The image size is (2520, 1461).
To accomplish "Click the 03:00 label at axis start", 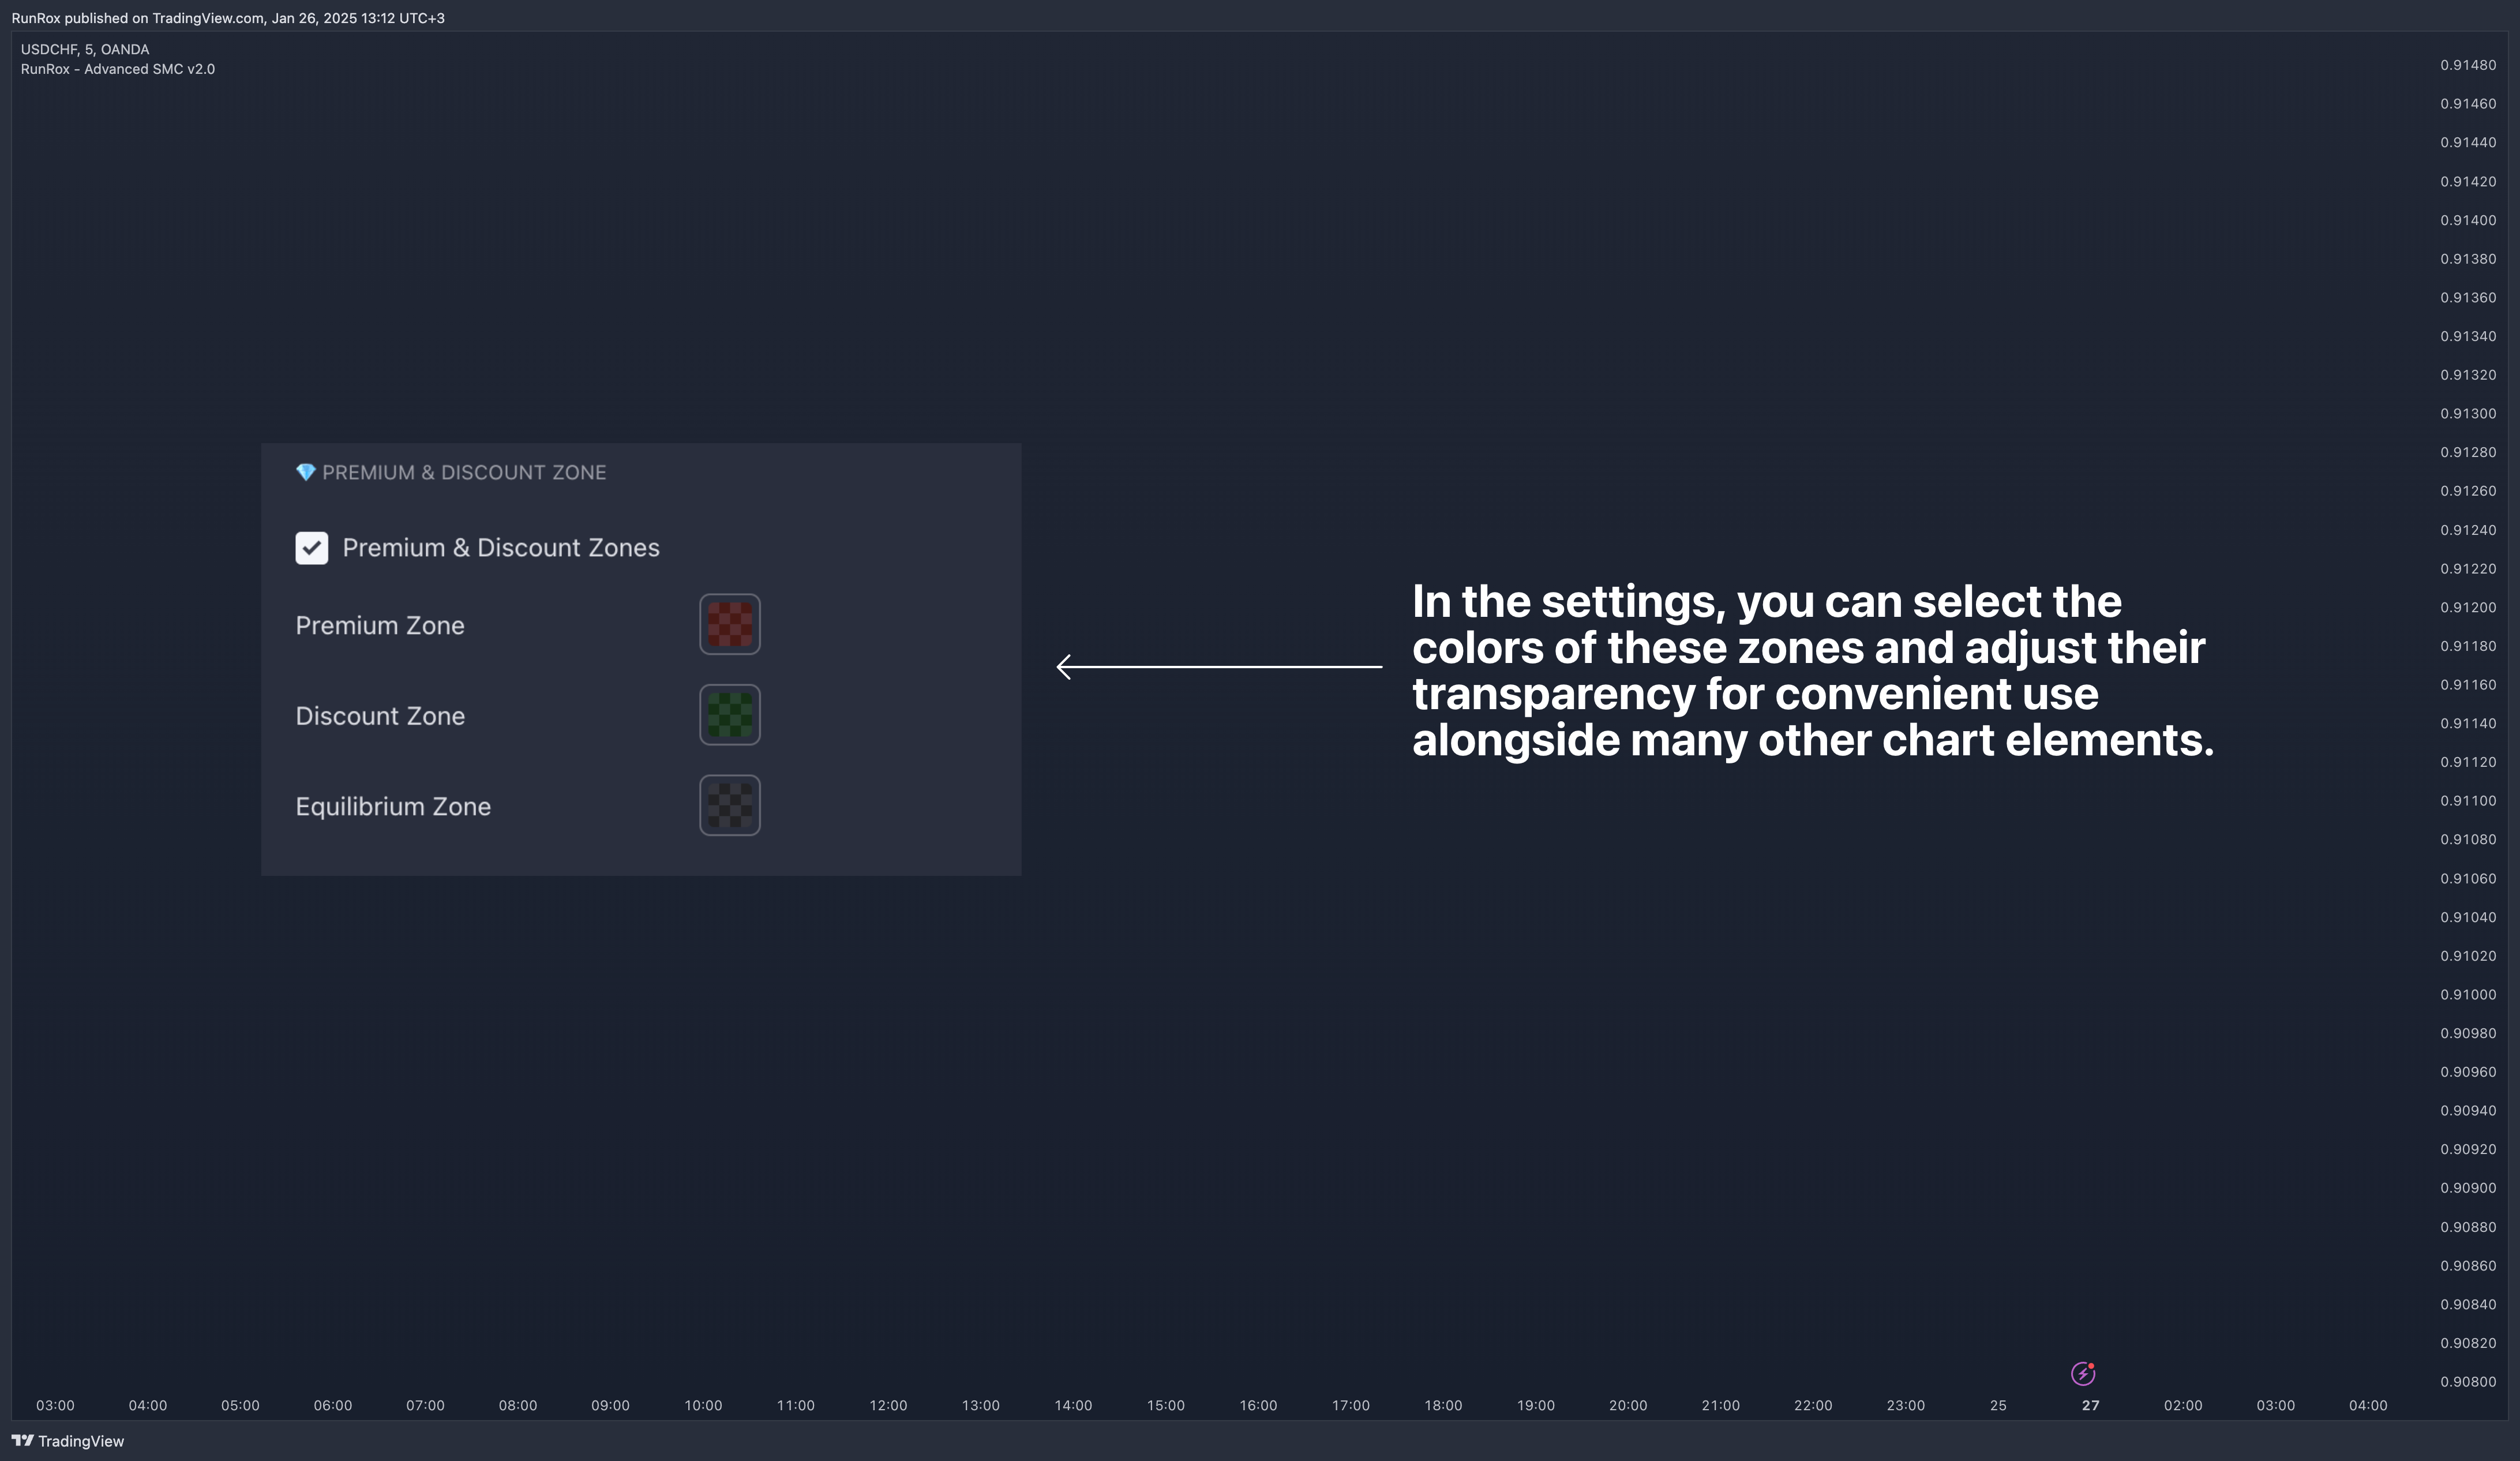I will (x=55, y=1405).
